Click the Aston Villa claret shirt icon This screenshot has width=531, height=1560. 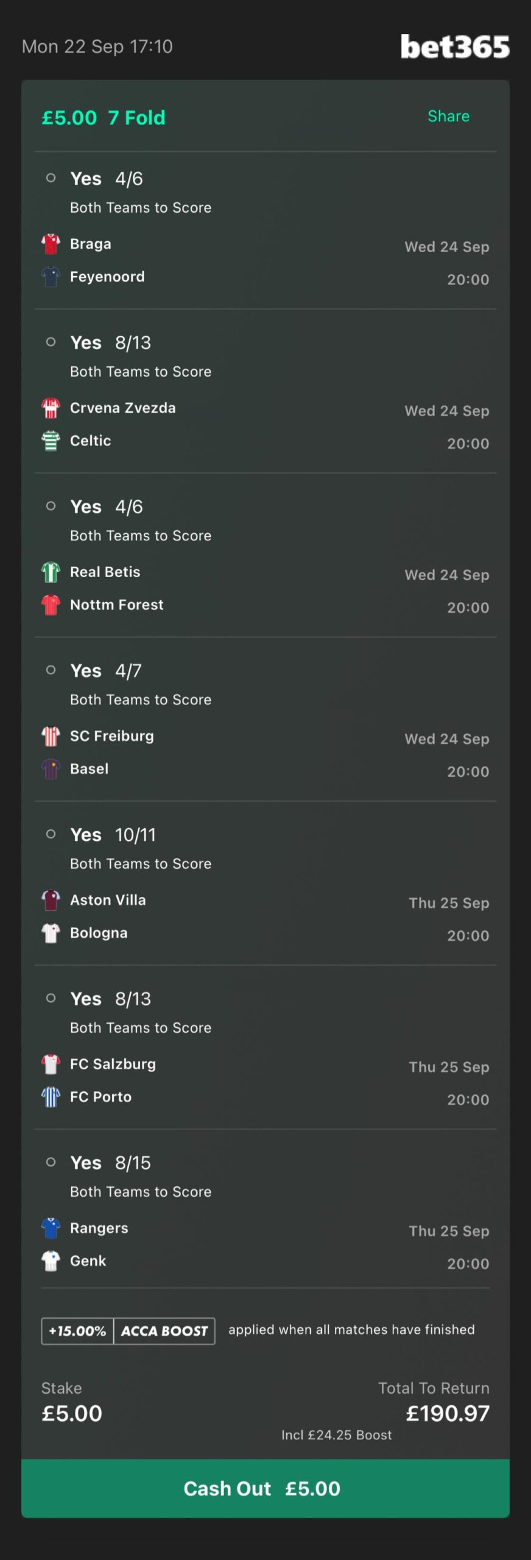click(51, 900)
